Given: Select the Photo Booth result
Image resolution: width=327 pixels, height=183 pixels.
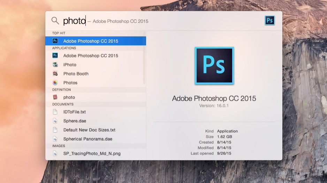Looking at the screenshot, I should pos(96,74).
